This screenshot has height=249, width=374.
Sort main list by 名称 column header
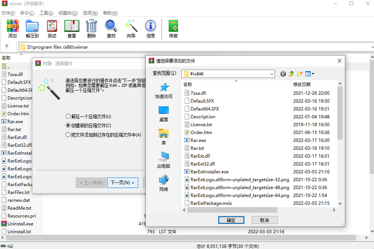click(x=6, y=57)
